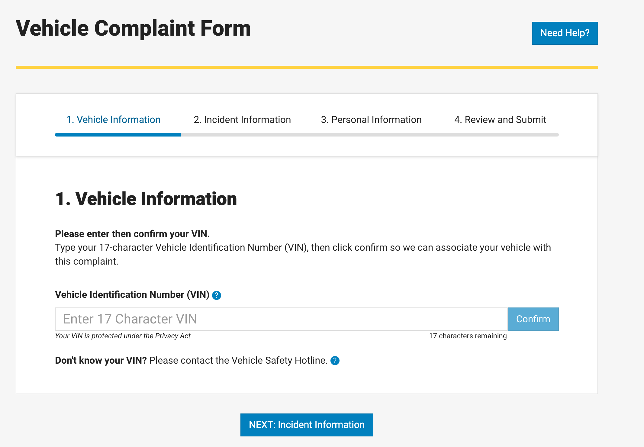Image resolution: width=644 pixels, height=447 pixels.
Task: Focus the Enter 17 Character VIN field
Action: [281, 319]
